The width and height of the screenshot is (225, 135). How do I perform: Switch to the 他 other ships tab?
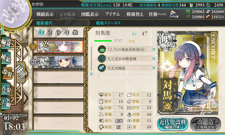75,33
